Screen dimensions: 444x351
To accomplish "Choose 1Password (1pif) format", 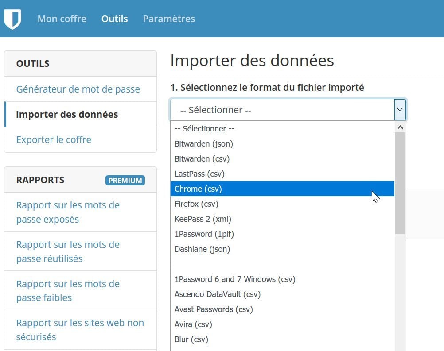I will point(282,234).
